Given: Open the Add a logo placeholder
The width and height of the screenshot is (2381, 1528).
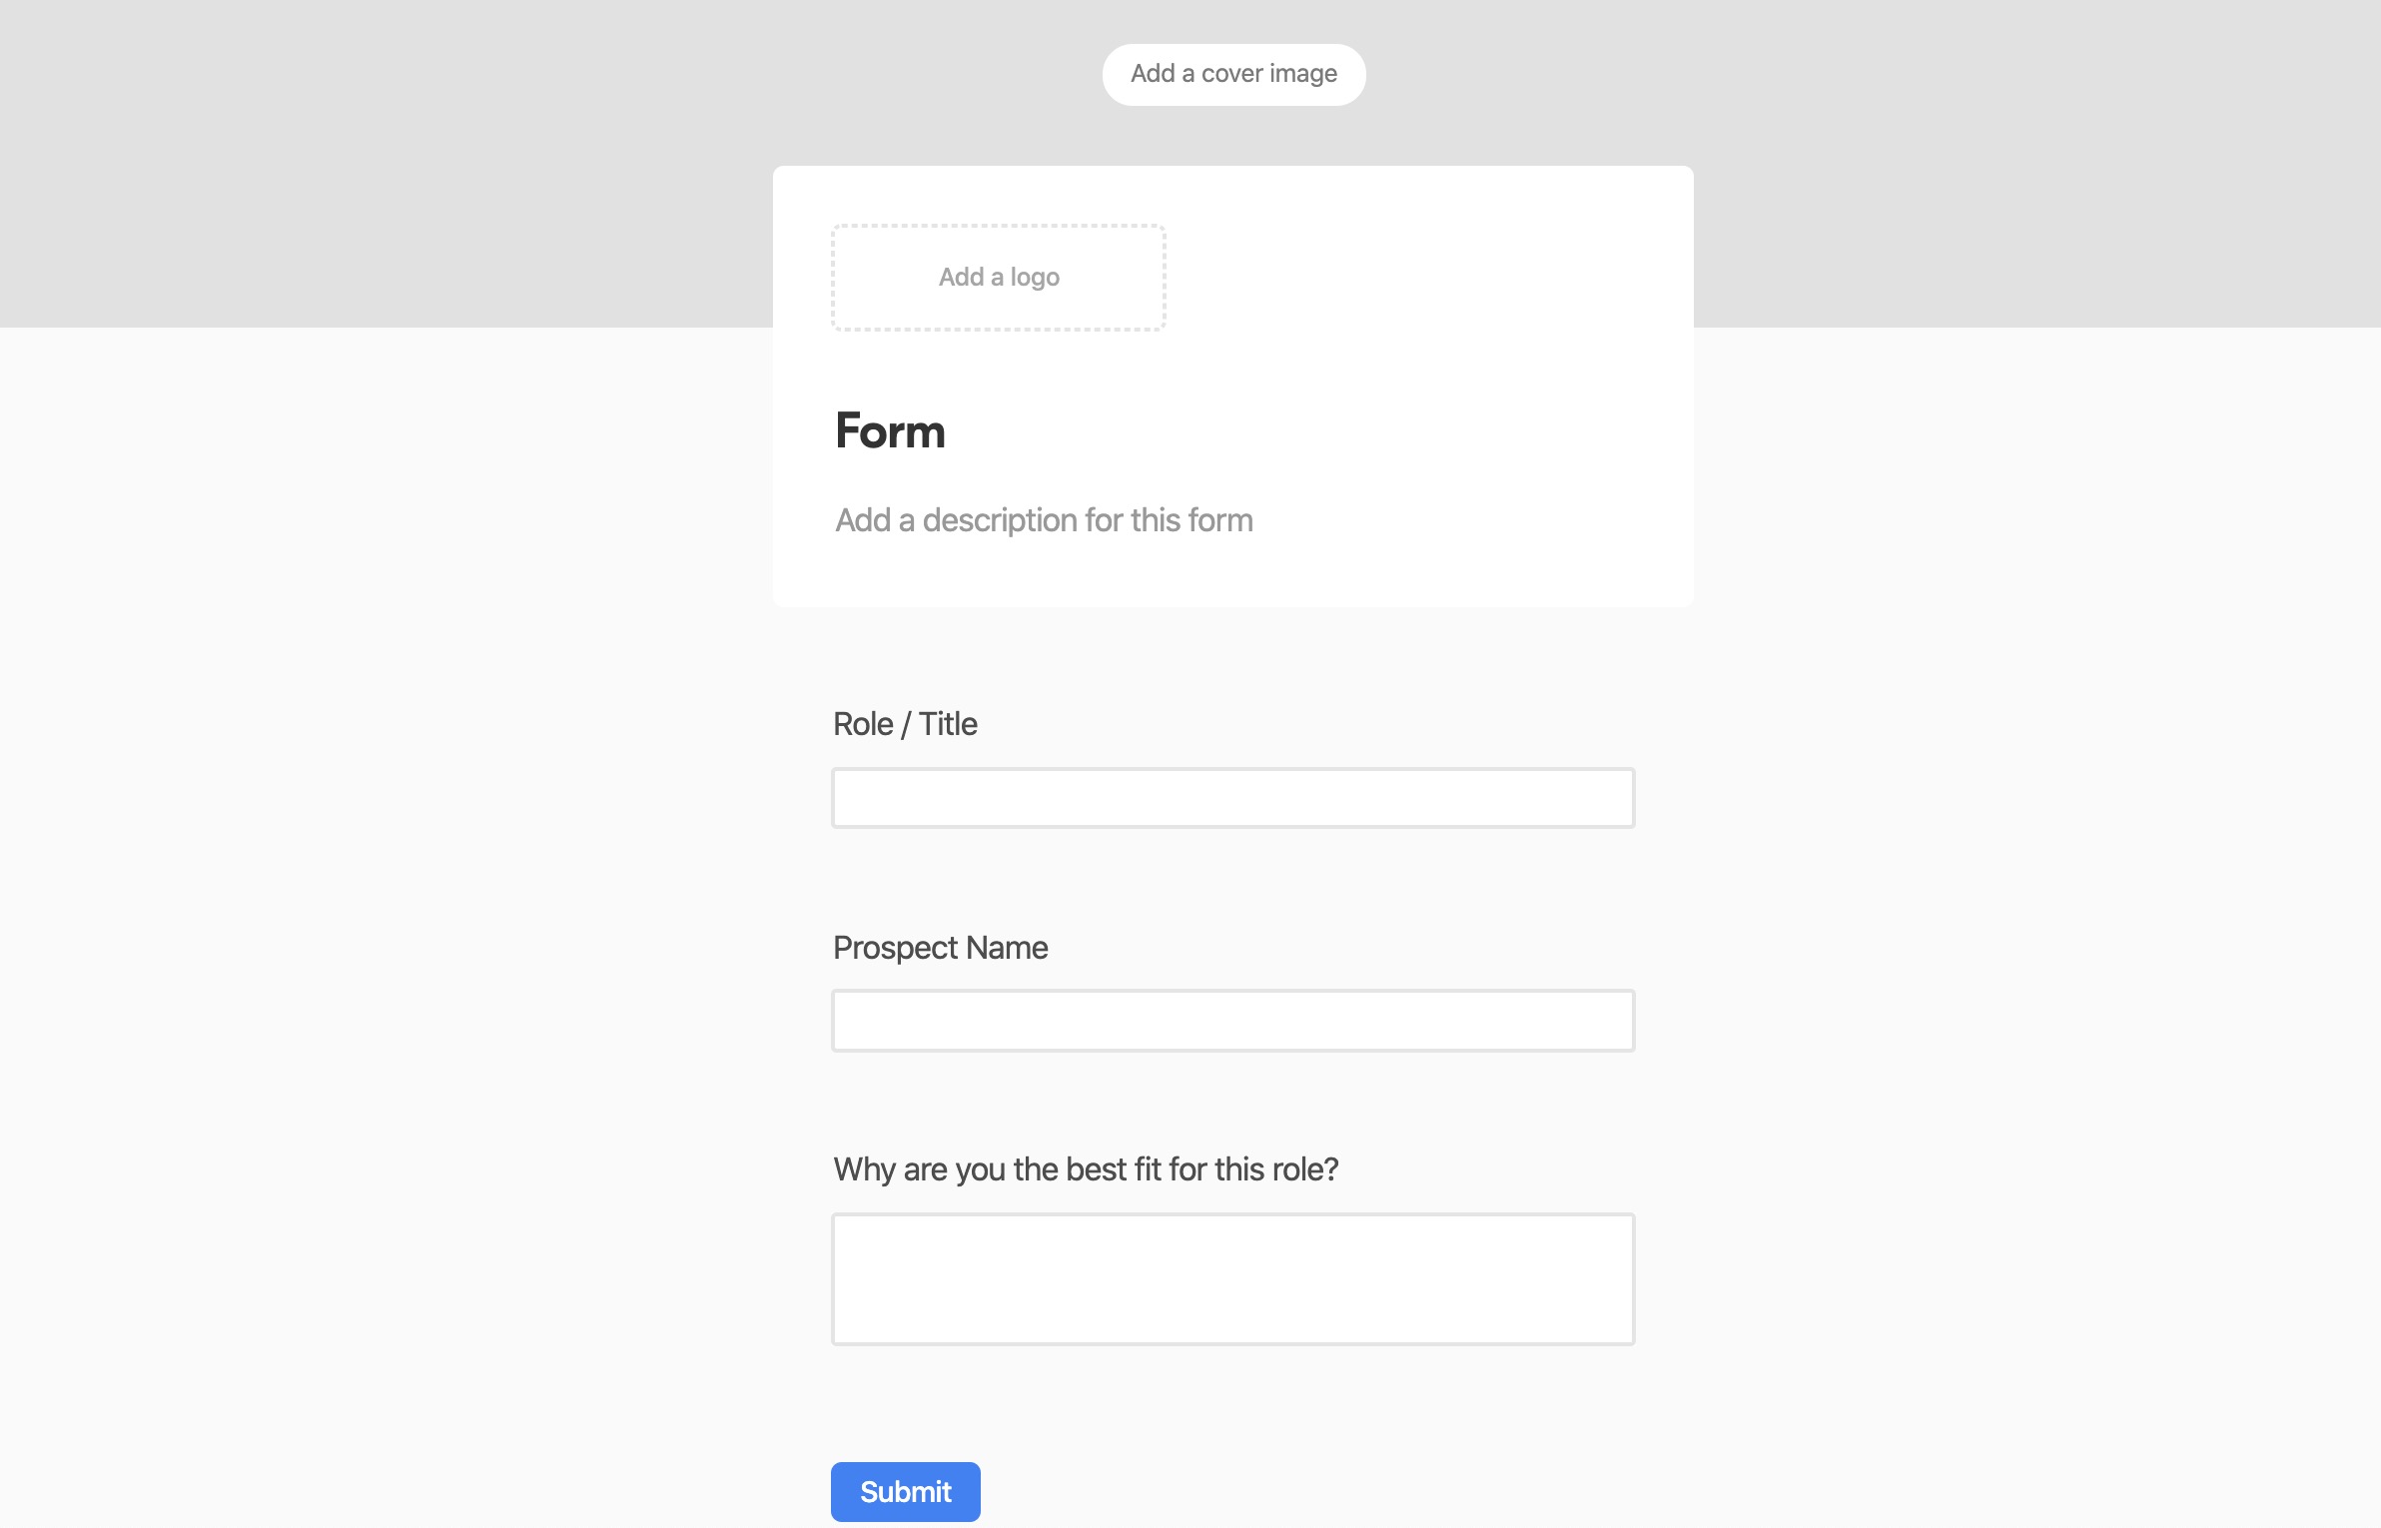Looking at the screenshot, I should point(999,278).
